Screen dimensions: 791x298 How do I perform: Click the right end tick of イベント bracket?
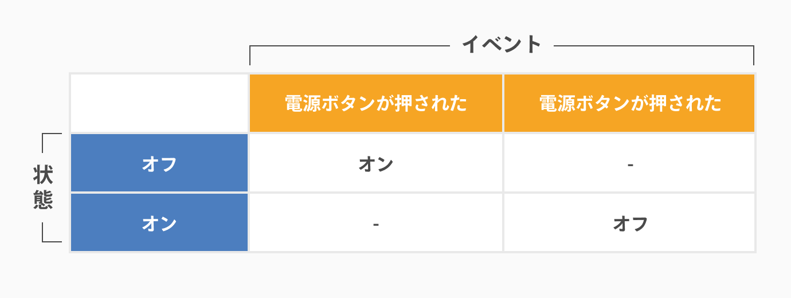pyautogui.click(x=754, y=56)
